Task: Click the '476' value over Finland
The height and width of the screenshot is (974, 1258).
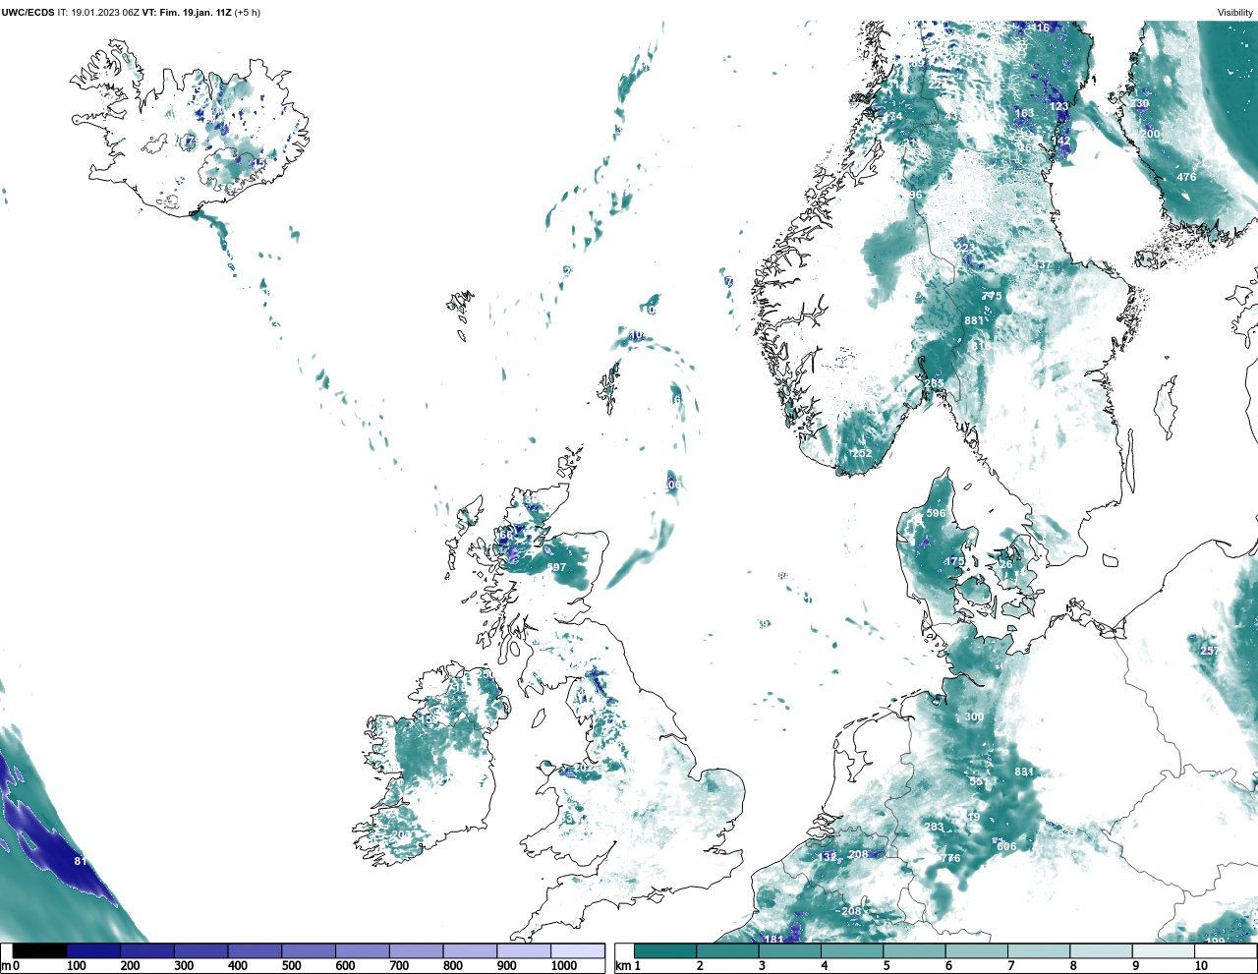Action: point(1186,177)
